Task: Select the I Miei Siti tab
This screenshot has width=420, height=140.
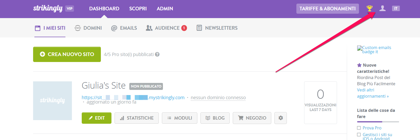Action: (50, 28)
